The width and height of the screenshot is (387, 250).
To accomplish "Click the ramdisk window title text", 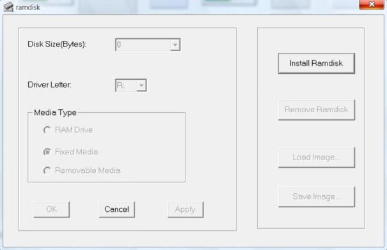I will point(28,7).
